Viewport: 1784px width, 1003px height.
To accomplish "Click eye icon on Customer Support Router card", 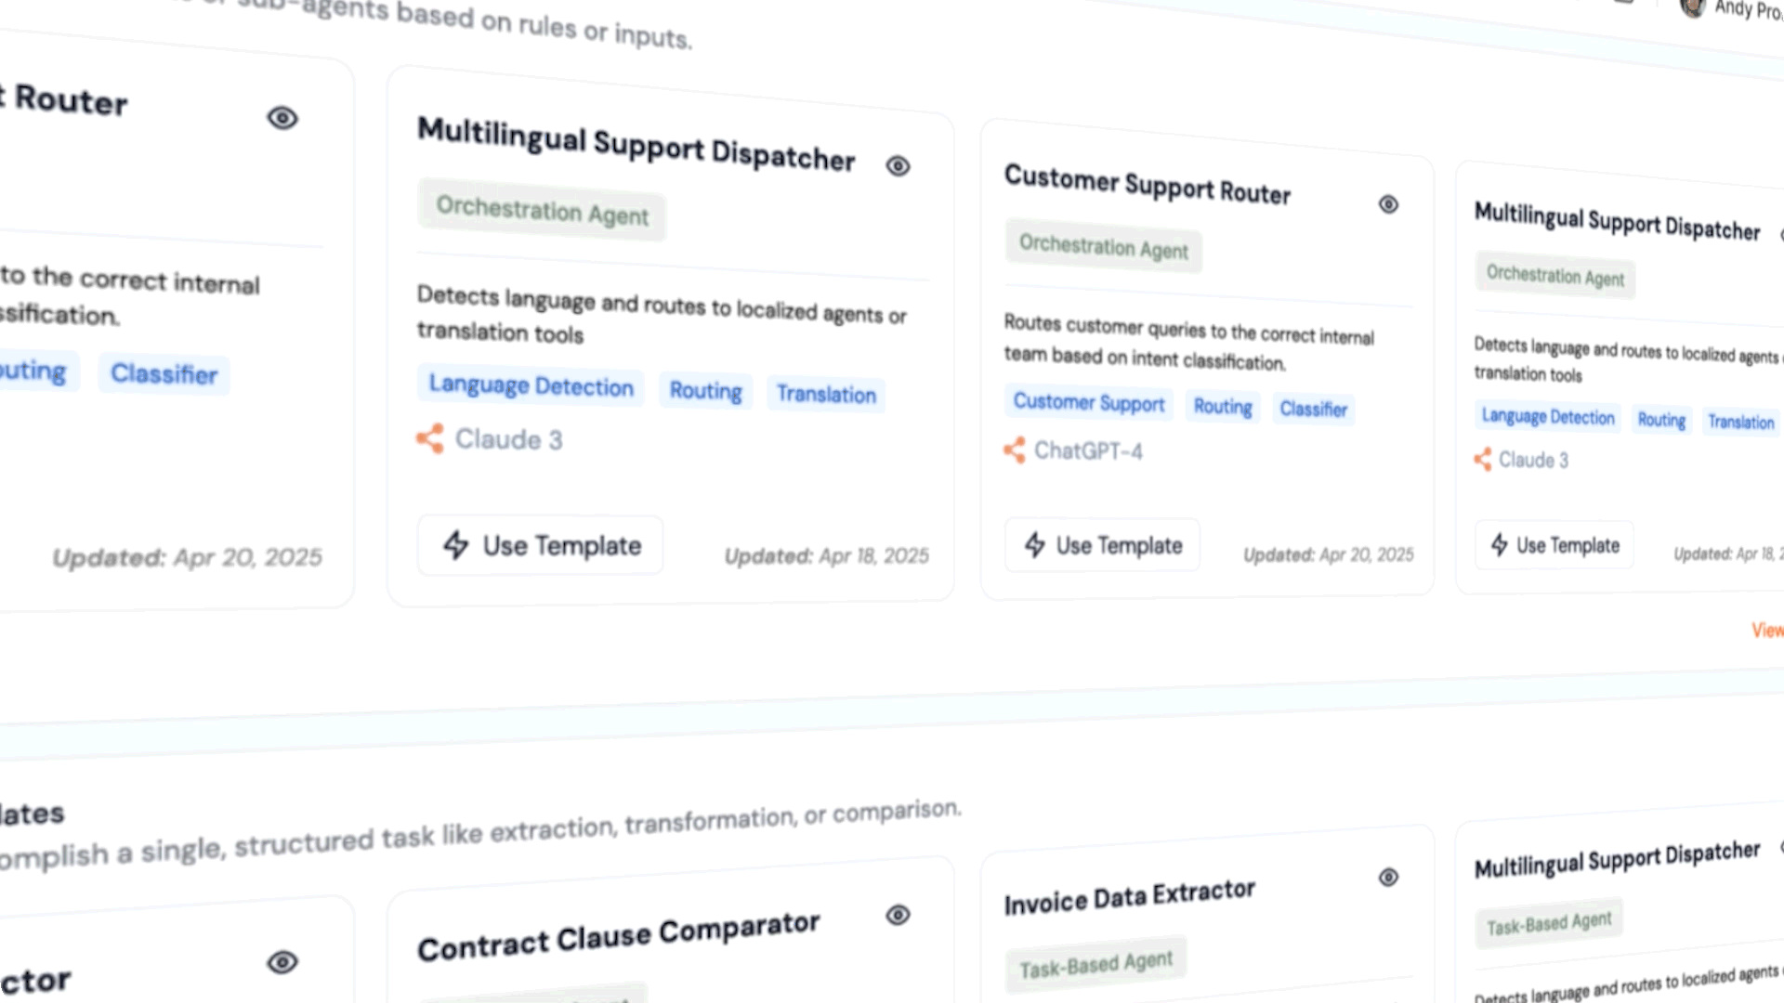I will point(1388,204).
